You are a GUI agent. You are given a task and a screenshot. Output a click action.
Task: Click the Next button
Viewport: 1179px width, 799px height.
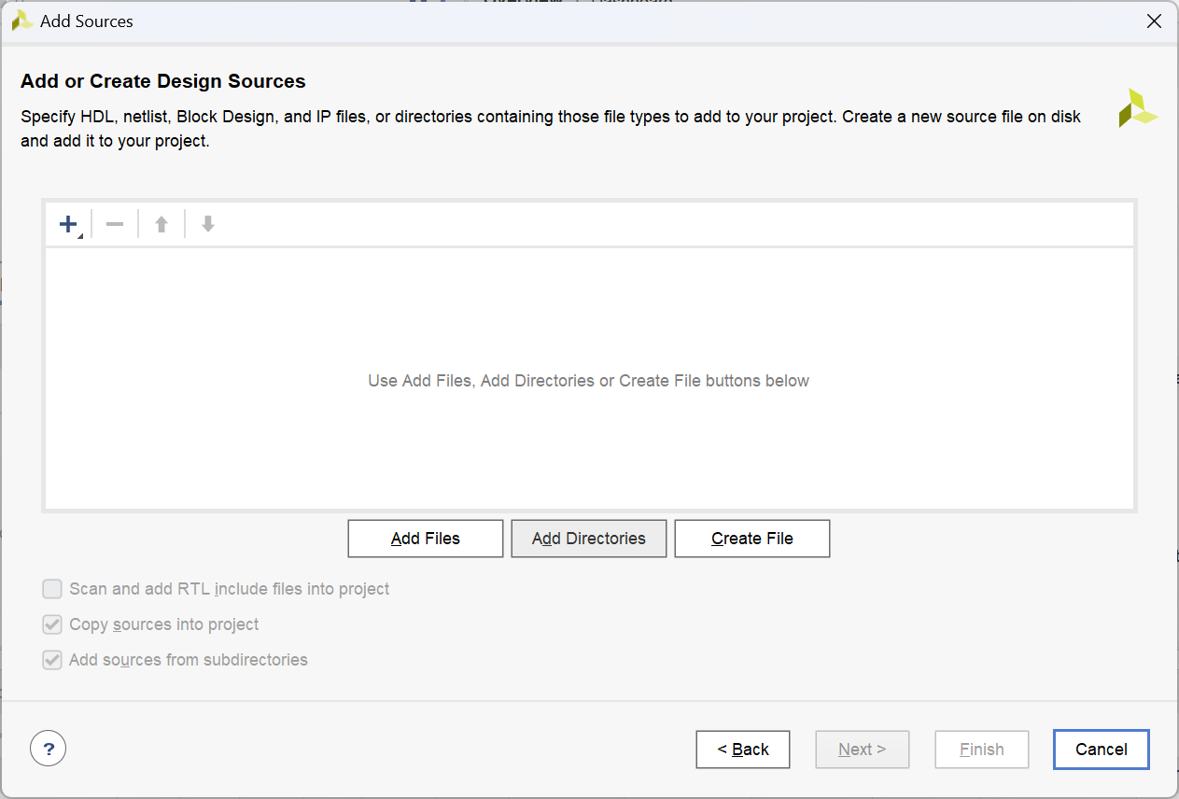coord(863,750)
